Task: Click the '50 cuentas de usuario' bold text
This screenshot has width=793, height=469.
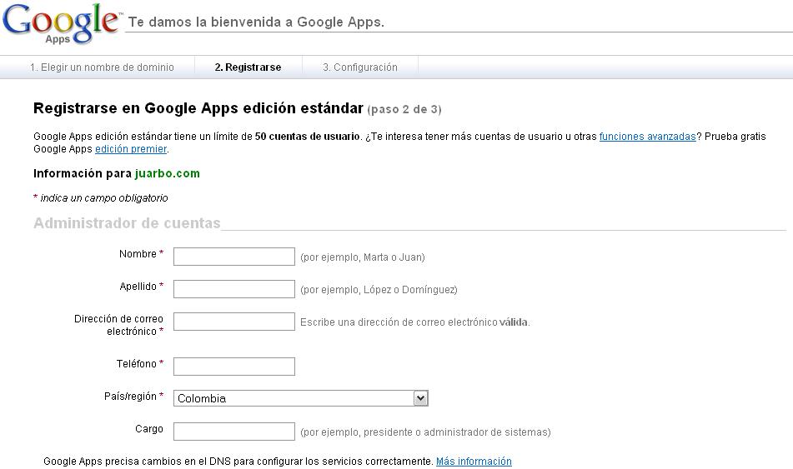Action: point(307,137)
